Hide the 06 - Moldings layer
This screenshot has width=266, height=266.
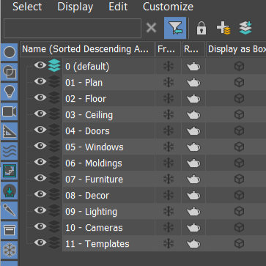pyautogui.click(x=40, y=162)
